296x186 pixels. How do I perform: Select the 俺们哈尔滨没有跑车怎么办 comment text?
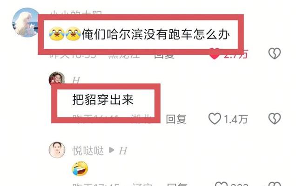(156, 34)
